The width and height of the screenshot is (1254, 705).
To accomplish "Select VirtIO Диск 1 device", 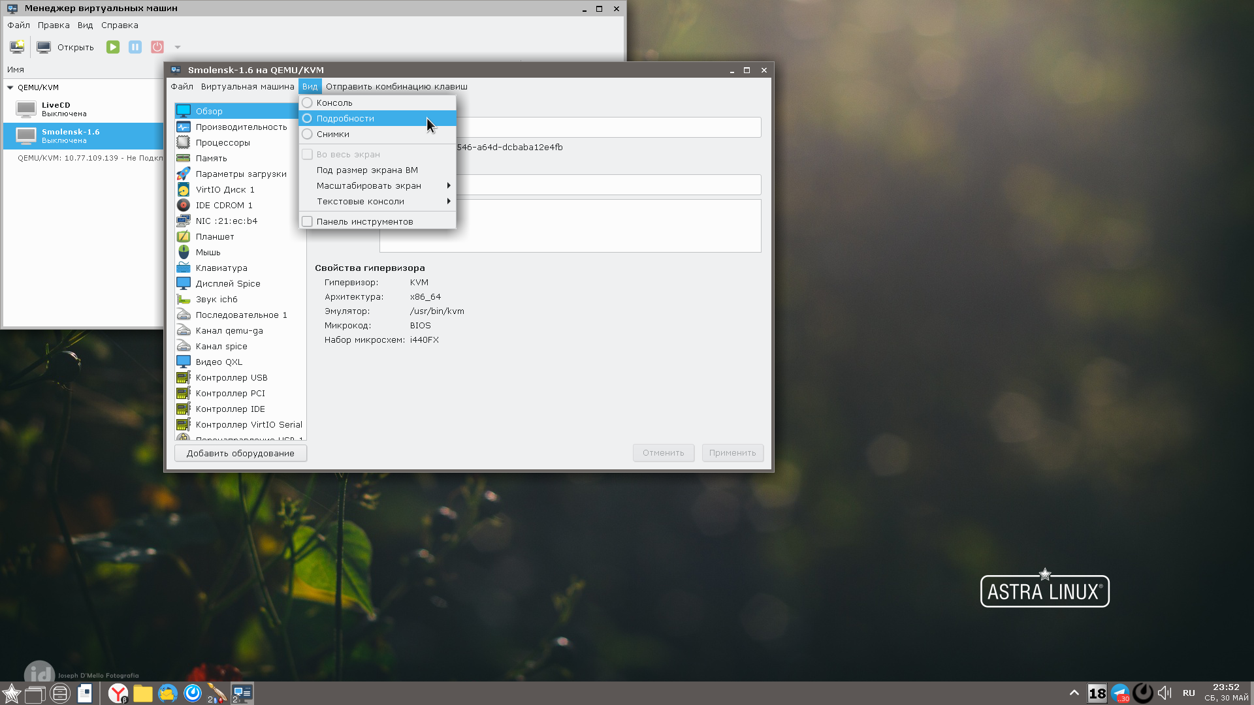I will click(240, 189).
